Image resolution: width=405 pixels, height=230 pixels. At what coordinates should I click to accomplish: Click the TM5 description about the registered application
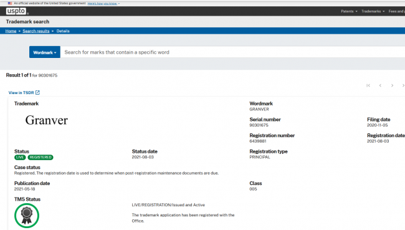click(183, 218)
